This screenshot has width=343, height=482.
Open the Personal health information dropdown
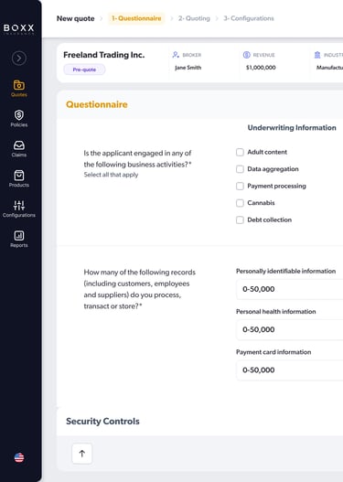(290, 329)
